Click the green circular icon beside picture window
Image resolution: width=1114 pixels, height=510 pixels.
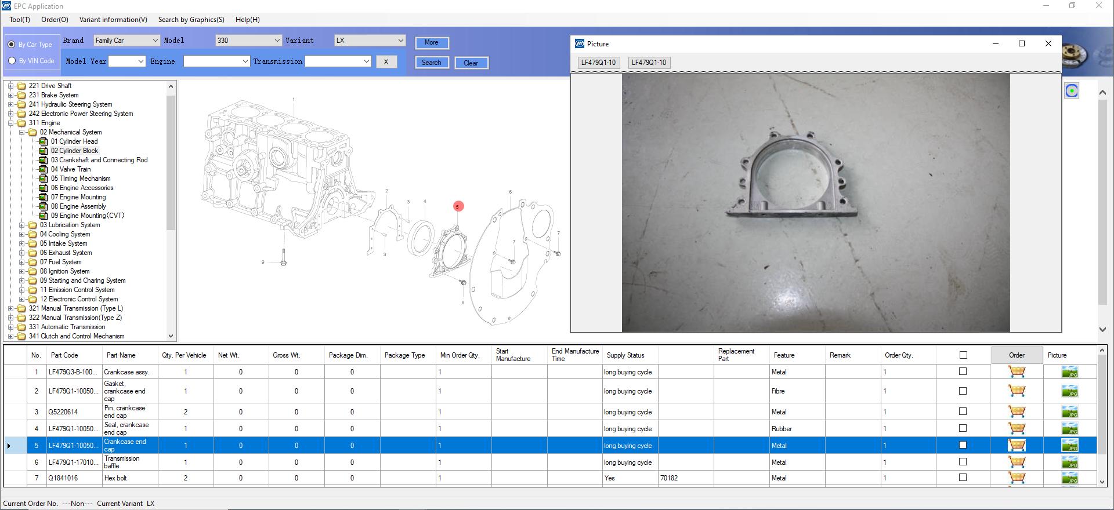pyautogui.click(x=1072, y=91)
